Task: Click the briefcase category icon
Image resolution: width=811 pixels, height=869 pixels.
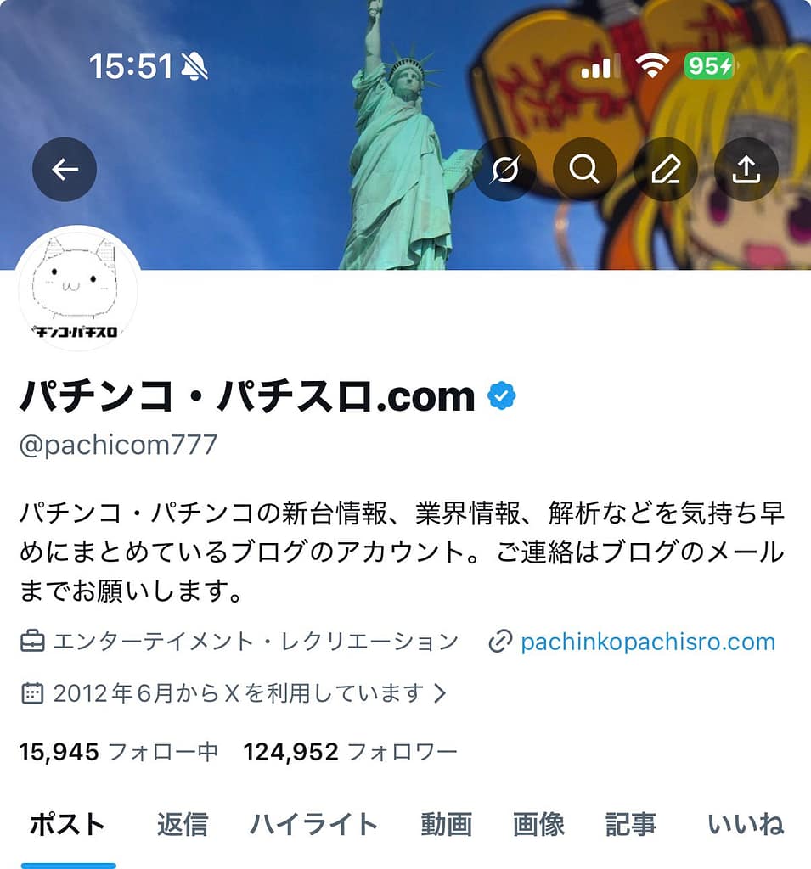Action: point(32,642)
